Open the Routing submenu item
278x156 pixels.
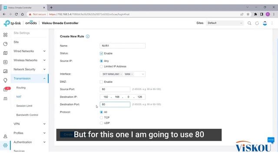[21, 88]
